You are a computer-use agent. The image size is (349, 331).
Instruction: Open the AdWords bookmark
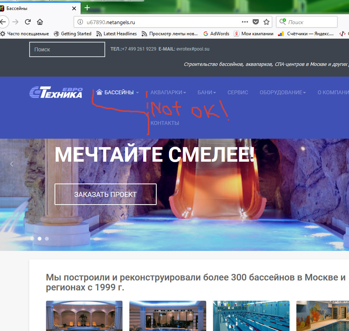[216, 34]
